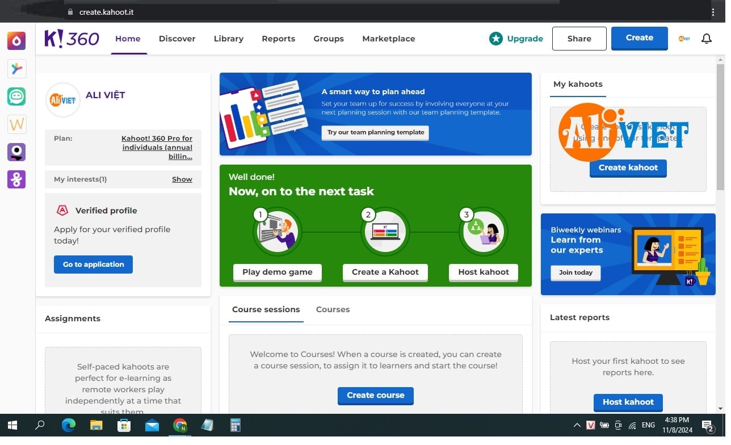
Task: Click step 1 play demo illustration
Action: [x=278, y=232]
